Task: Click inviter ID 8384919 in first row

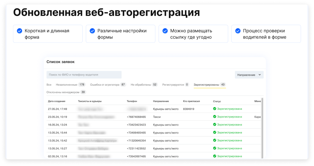Action: coord(189,109)
